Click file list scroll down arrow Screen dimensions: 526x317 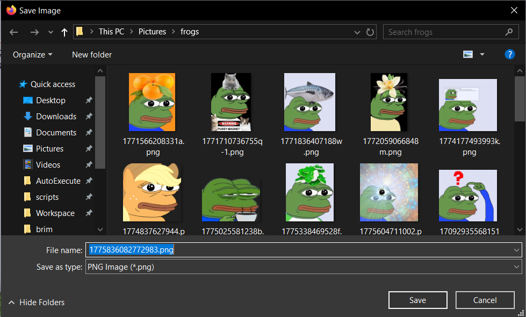[520, 229]
